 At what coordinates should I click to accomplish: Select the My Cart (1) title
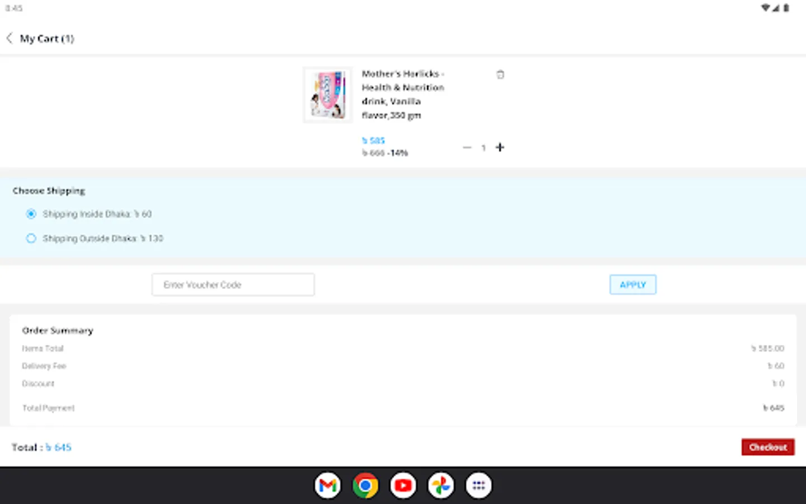coord(47,39)
